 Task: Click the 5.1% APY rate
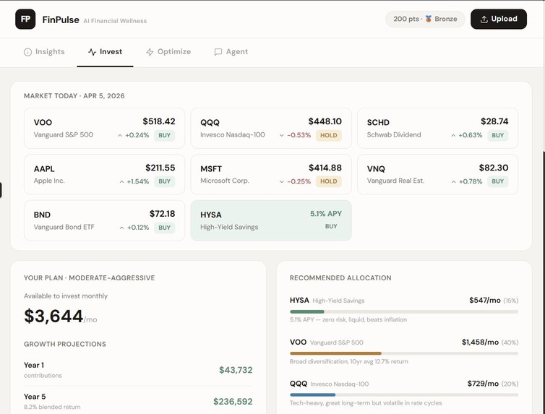pos(326,214)
